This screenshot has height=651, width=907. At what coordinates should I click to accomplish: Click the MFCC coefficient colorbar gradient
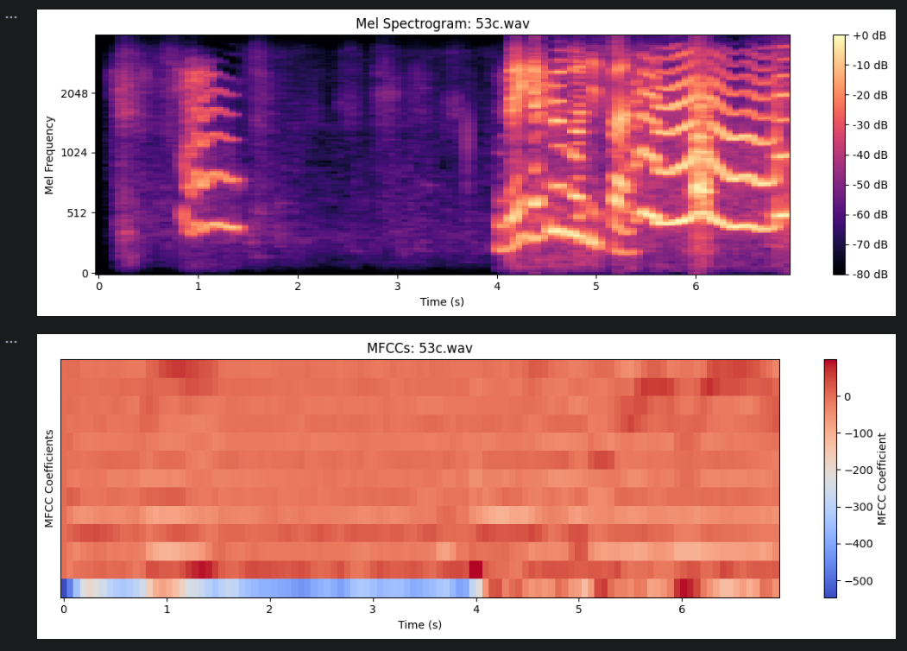pyautogui.click(x=831, y=478)
